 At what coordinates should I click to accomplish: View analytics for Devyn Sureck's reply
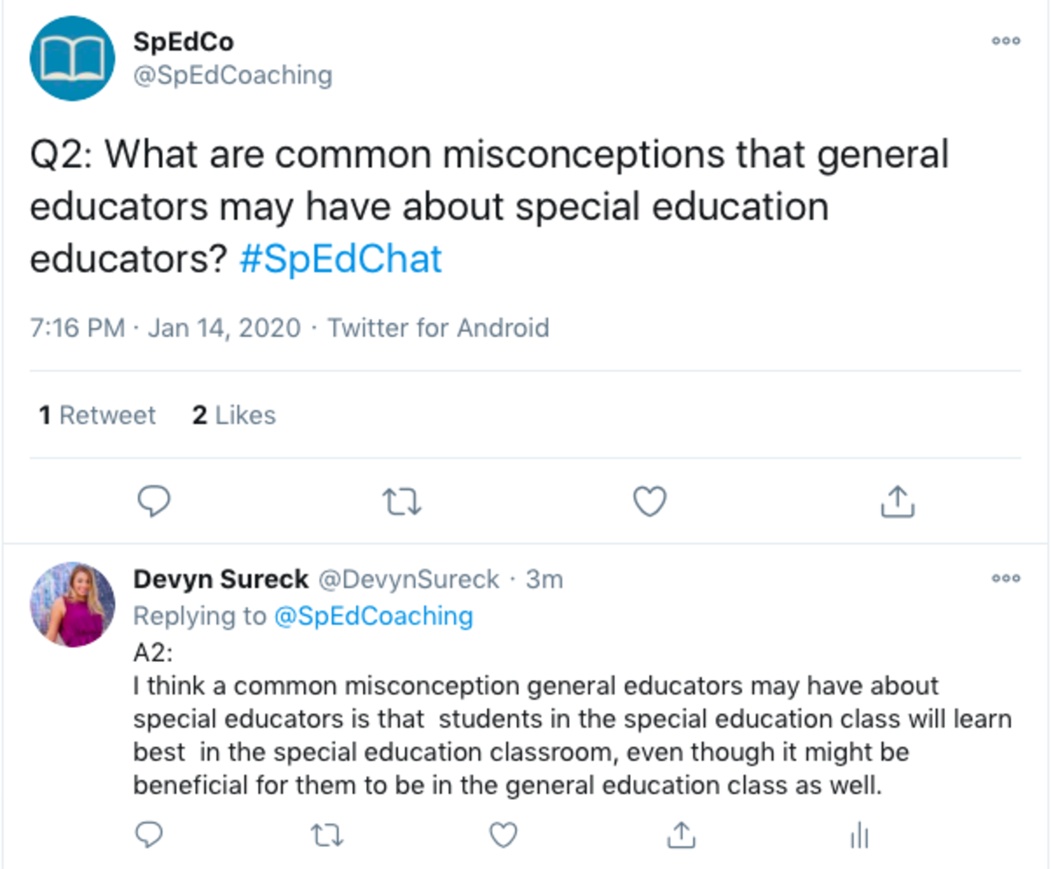pyautogui.click(x=859, y=835)
